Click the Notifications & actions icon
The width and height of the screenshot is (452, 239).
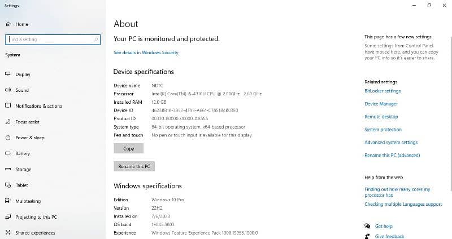pyautogui.click(x=8, y=106)
